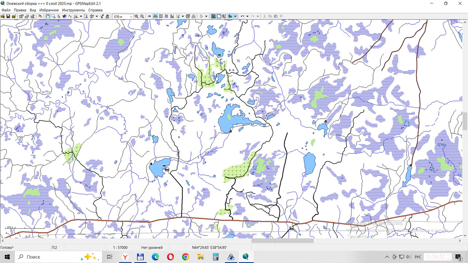Click the Zoom out magnifier icon

tap(142, 16)
